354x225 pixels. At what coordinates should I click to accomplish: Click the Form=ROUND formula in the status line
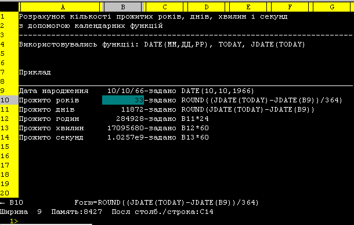coord(167,202)
